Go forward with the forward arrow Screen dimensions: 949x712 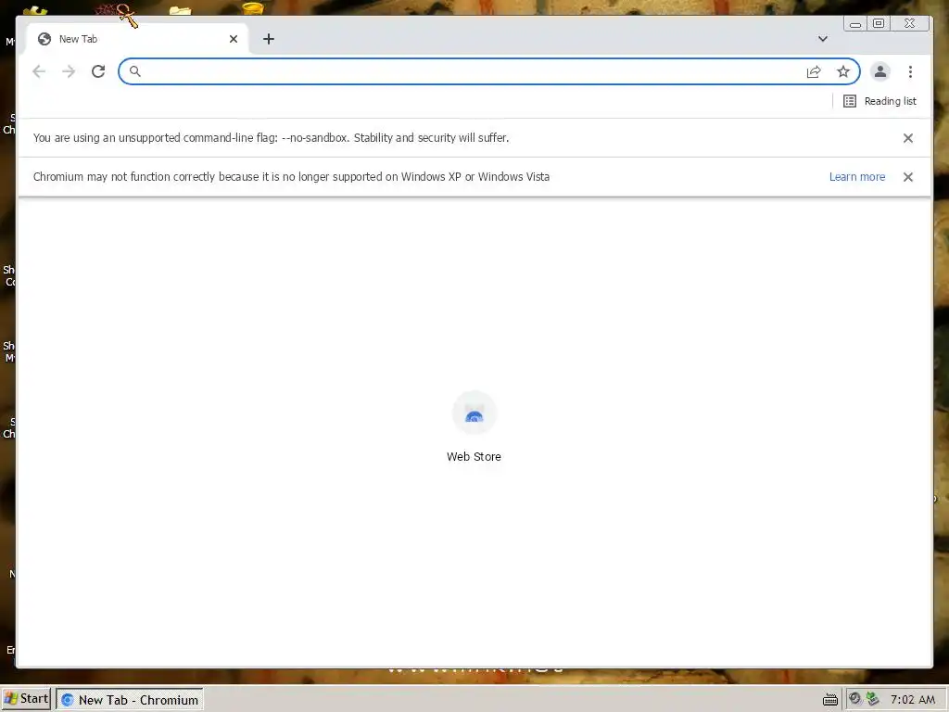[69, 71]
